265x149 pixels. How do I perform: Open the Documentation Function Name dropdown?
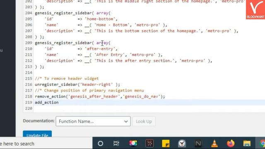point(93,121)
